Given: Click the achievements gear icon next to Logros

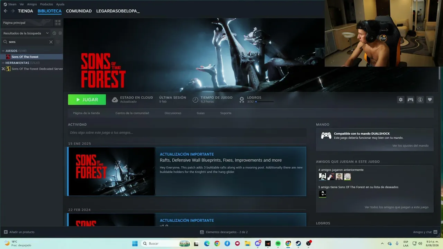Looking at the screenshot, I should coord(242,100).
